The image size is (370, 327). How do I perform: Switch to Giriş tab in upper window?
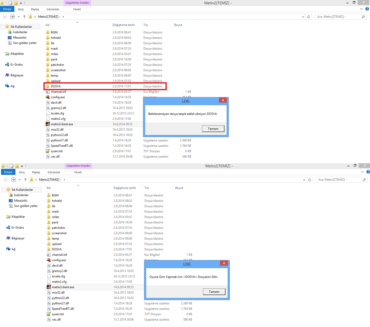(21, 9)
